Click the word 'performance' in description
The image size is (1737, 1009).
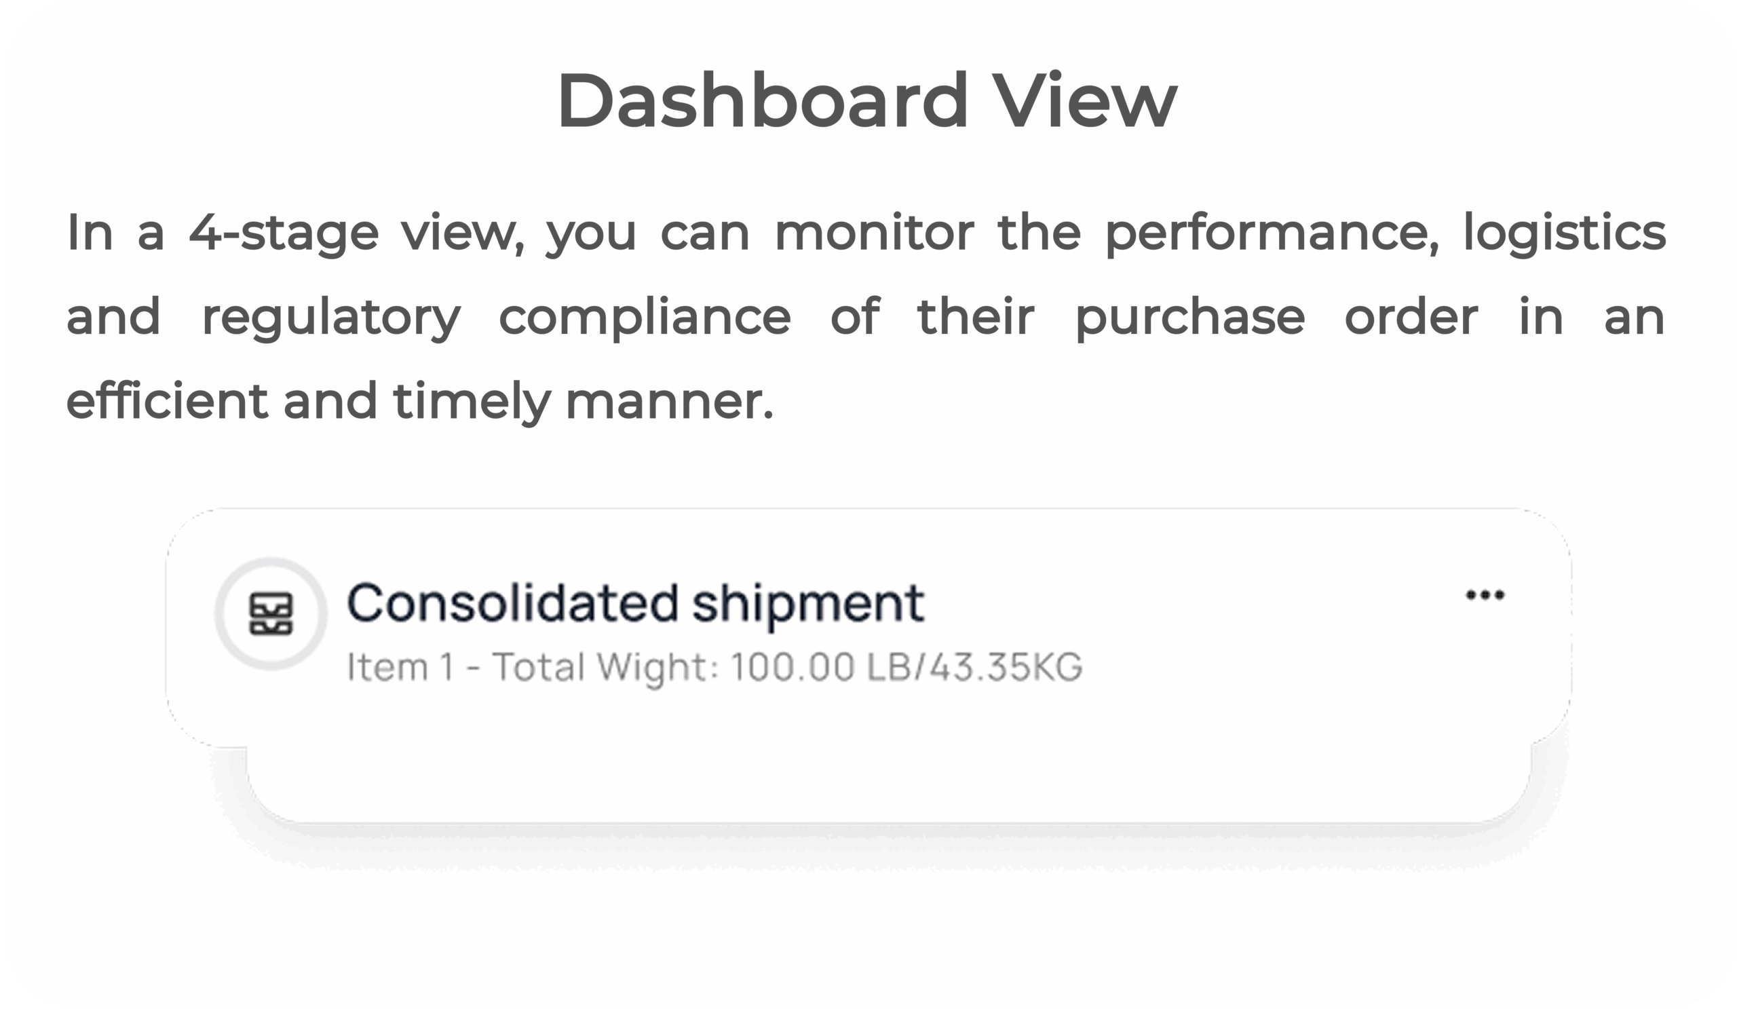pos(1272,233)
